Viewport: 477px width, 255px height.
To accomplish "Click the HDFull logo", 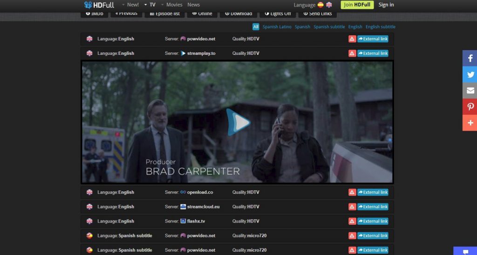I will pyautogui.click(x=99, y=5).
